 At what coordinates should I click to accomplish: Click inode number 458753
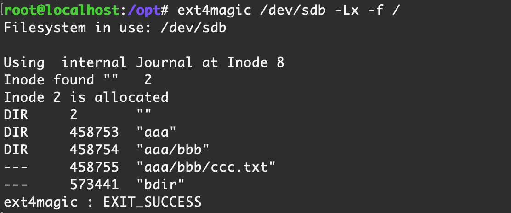(94, 132)
